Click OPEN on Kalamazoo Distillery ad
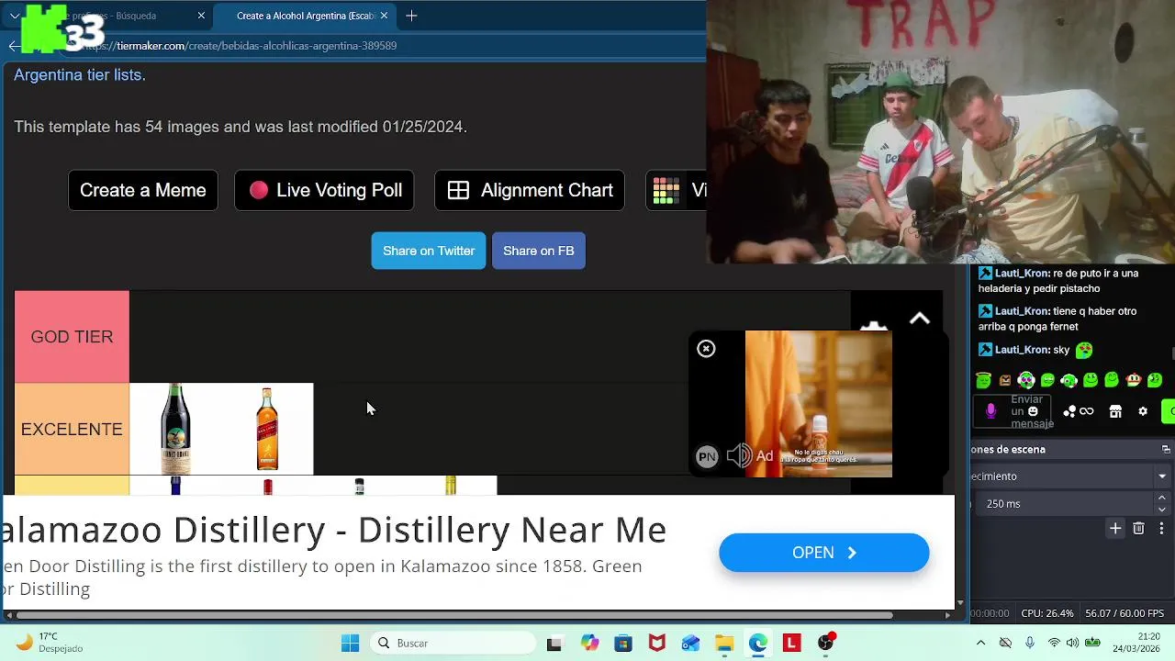Screen dimensions: 1175x661 824,553
